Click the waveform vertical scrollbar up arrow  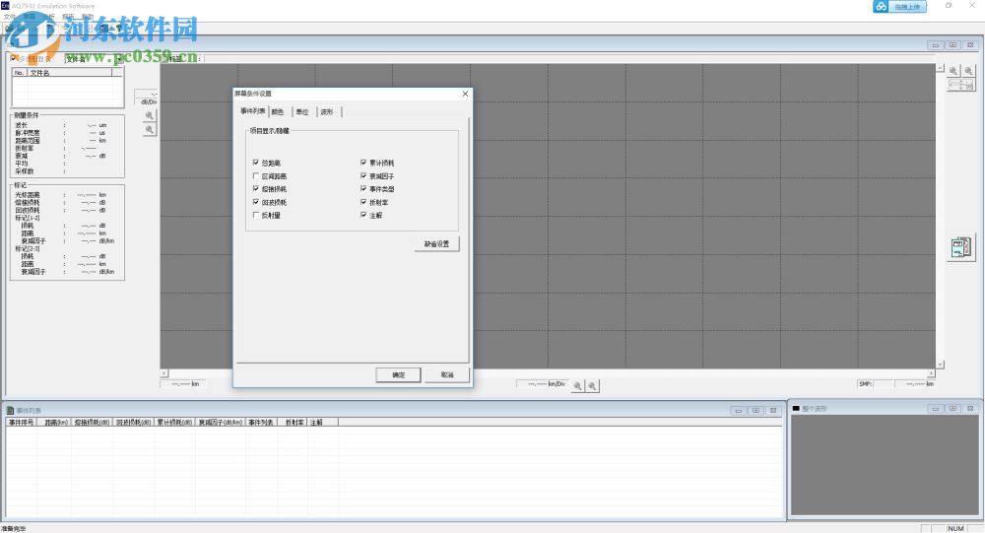click(x=940, y=68)
